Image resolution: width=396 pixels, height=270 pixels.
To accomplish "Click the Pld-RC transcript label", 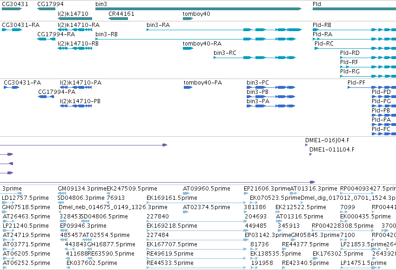I will point(324,44).
